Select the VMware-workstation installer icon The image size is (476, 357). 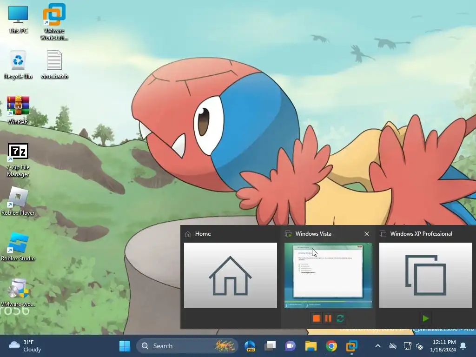(x=18, y=292)
